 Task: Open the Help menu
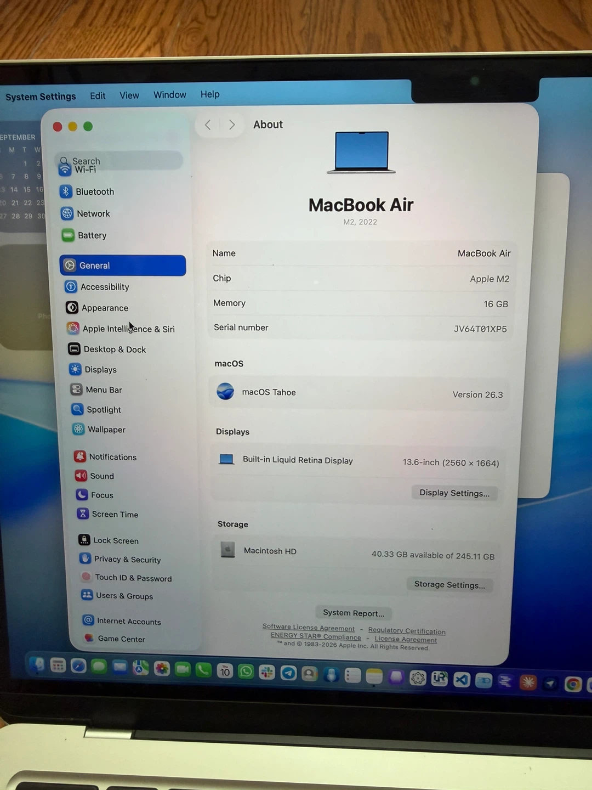pyautogui.click(x=210, y=94)
